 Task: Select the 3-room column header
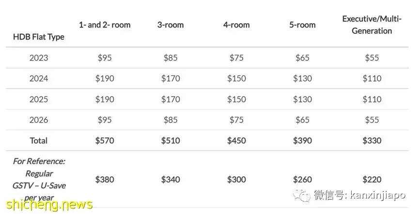click(x=171, y=25)
